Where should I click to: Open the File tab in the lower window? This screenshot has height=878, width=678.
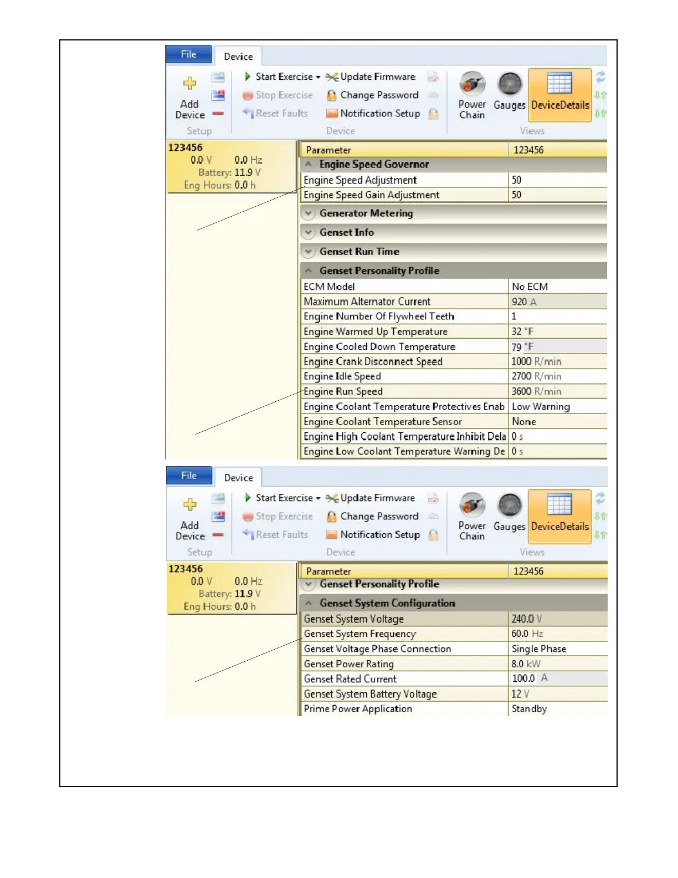pos(188,476)
